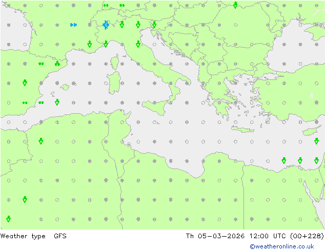Click the 'GFS' model label

click(x=60, y=236)
